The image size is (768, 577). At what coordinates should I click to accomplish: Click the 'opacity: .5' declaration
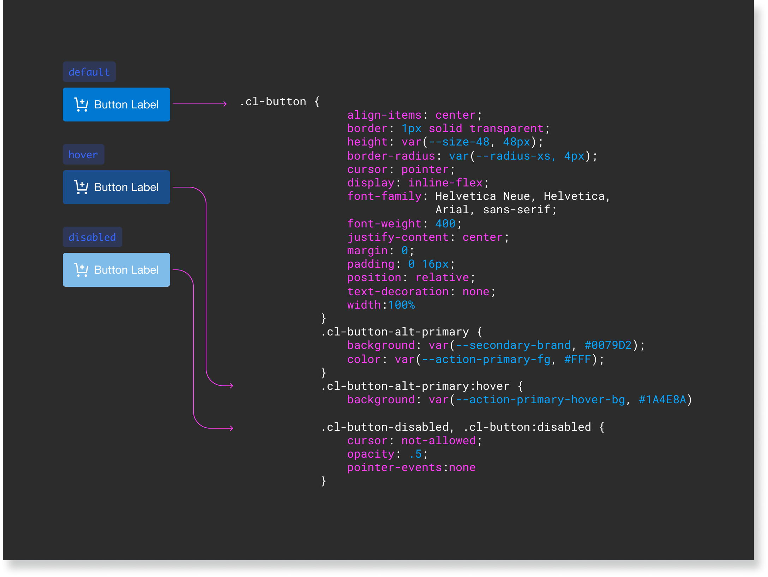coord(387,454)
